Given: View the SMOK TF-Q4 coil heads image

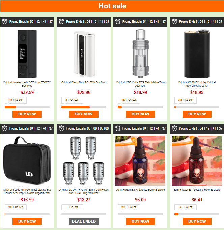Looking at the screenshot, I should (84, 161).
